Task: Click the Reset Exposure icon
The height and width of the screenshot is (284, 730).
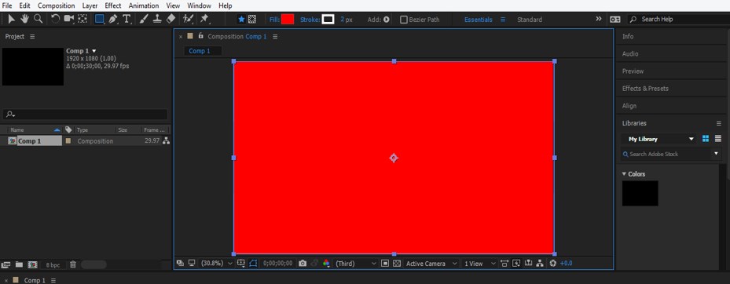Action: coord(552,264)
